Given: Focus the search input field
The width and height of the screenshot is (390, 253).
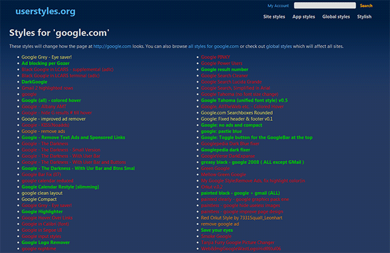Looking at the screenshot, I should coord(325,6).
